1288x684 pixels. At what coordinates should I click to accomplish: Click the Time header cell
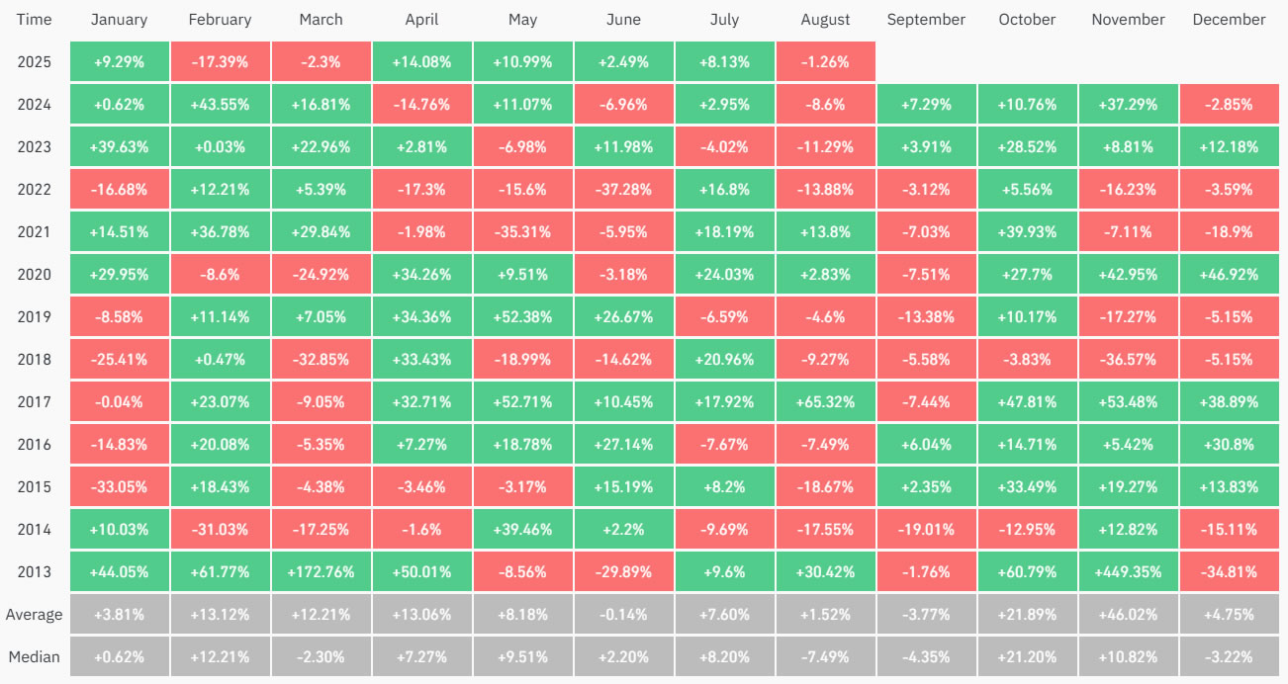point(34,20)
